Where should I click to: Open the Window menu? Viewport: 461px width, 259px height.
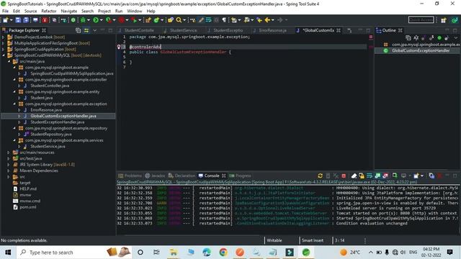[x=135, y=12]
